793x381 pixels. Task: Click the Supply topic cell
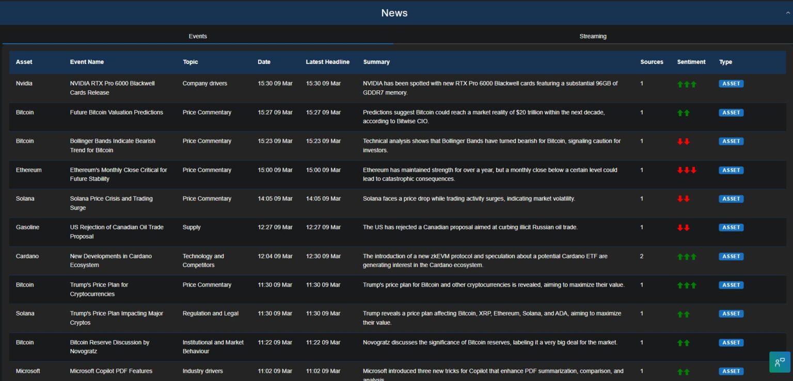pos(192,227)
